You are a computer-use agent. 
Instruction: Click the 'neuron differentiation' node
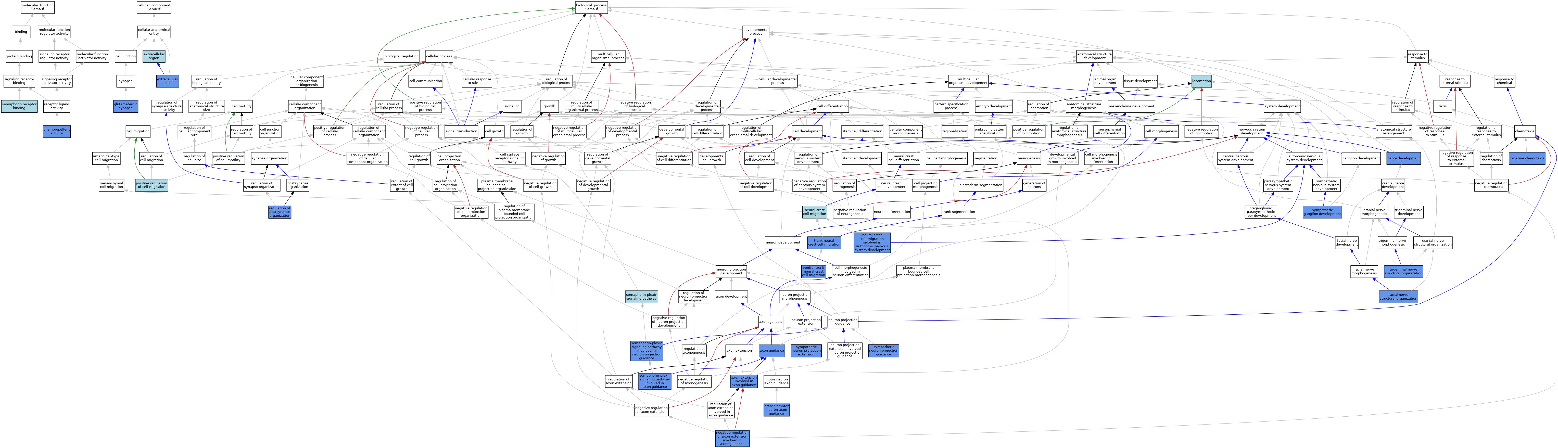click(x=892, y=212)
